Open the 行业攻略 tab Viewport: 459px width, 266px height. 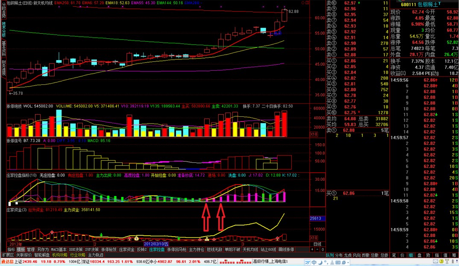point(78,255)
